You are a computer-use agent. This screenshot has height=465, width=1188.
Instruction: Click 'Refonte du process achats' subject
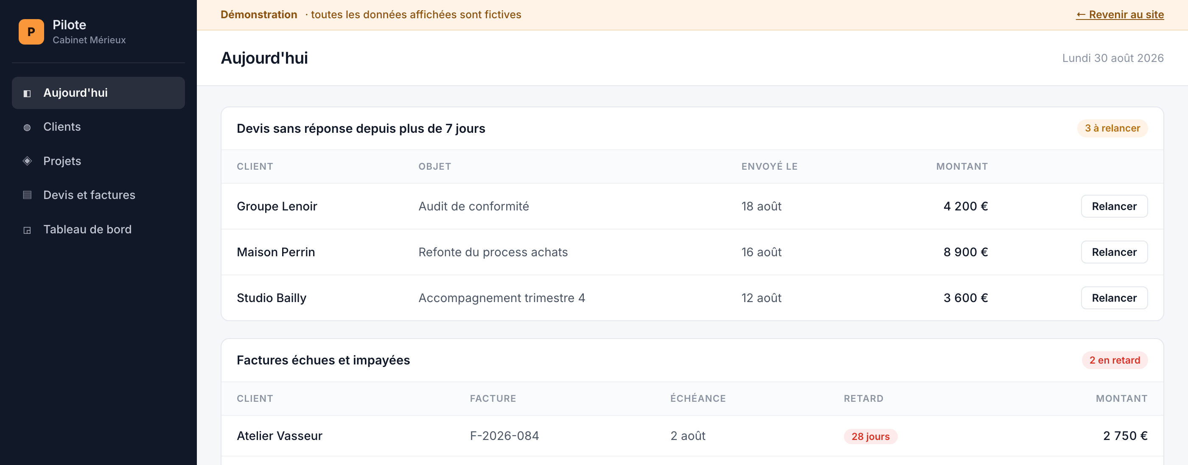[493, 252]
